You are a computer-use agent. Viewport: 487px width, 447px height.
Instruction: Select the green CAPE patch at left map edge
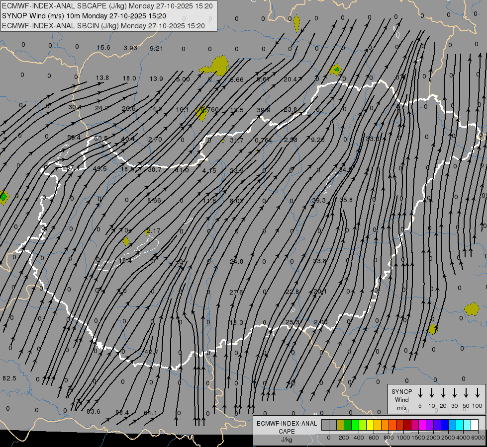[x=3, y=197]
